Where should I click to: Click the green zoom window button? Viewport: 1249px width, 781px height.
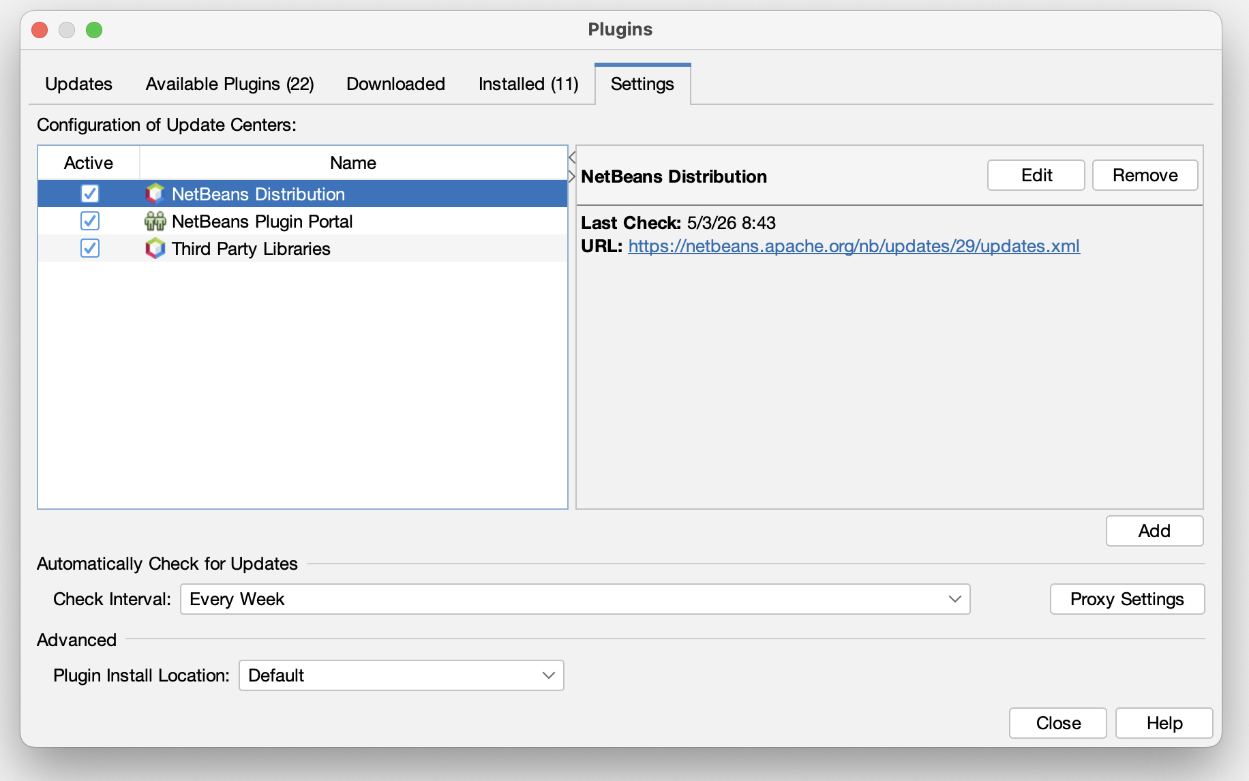coord(94,30)
